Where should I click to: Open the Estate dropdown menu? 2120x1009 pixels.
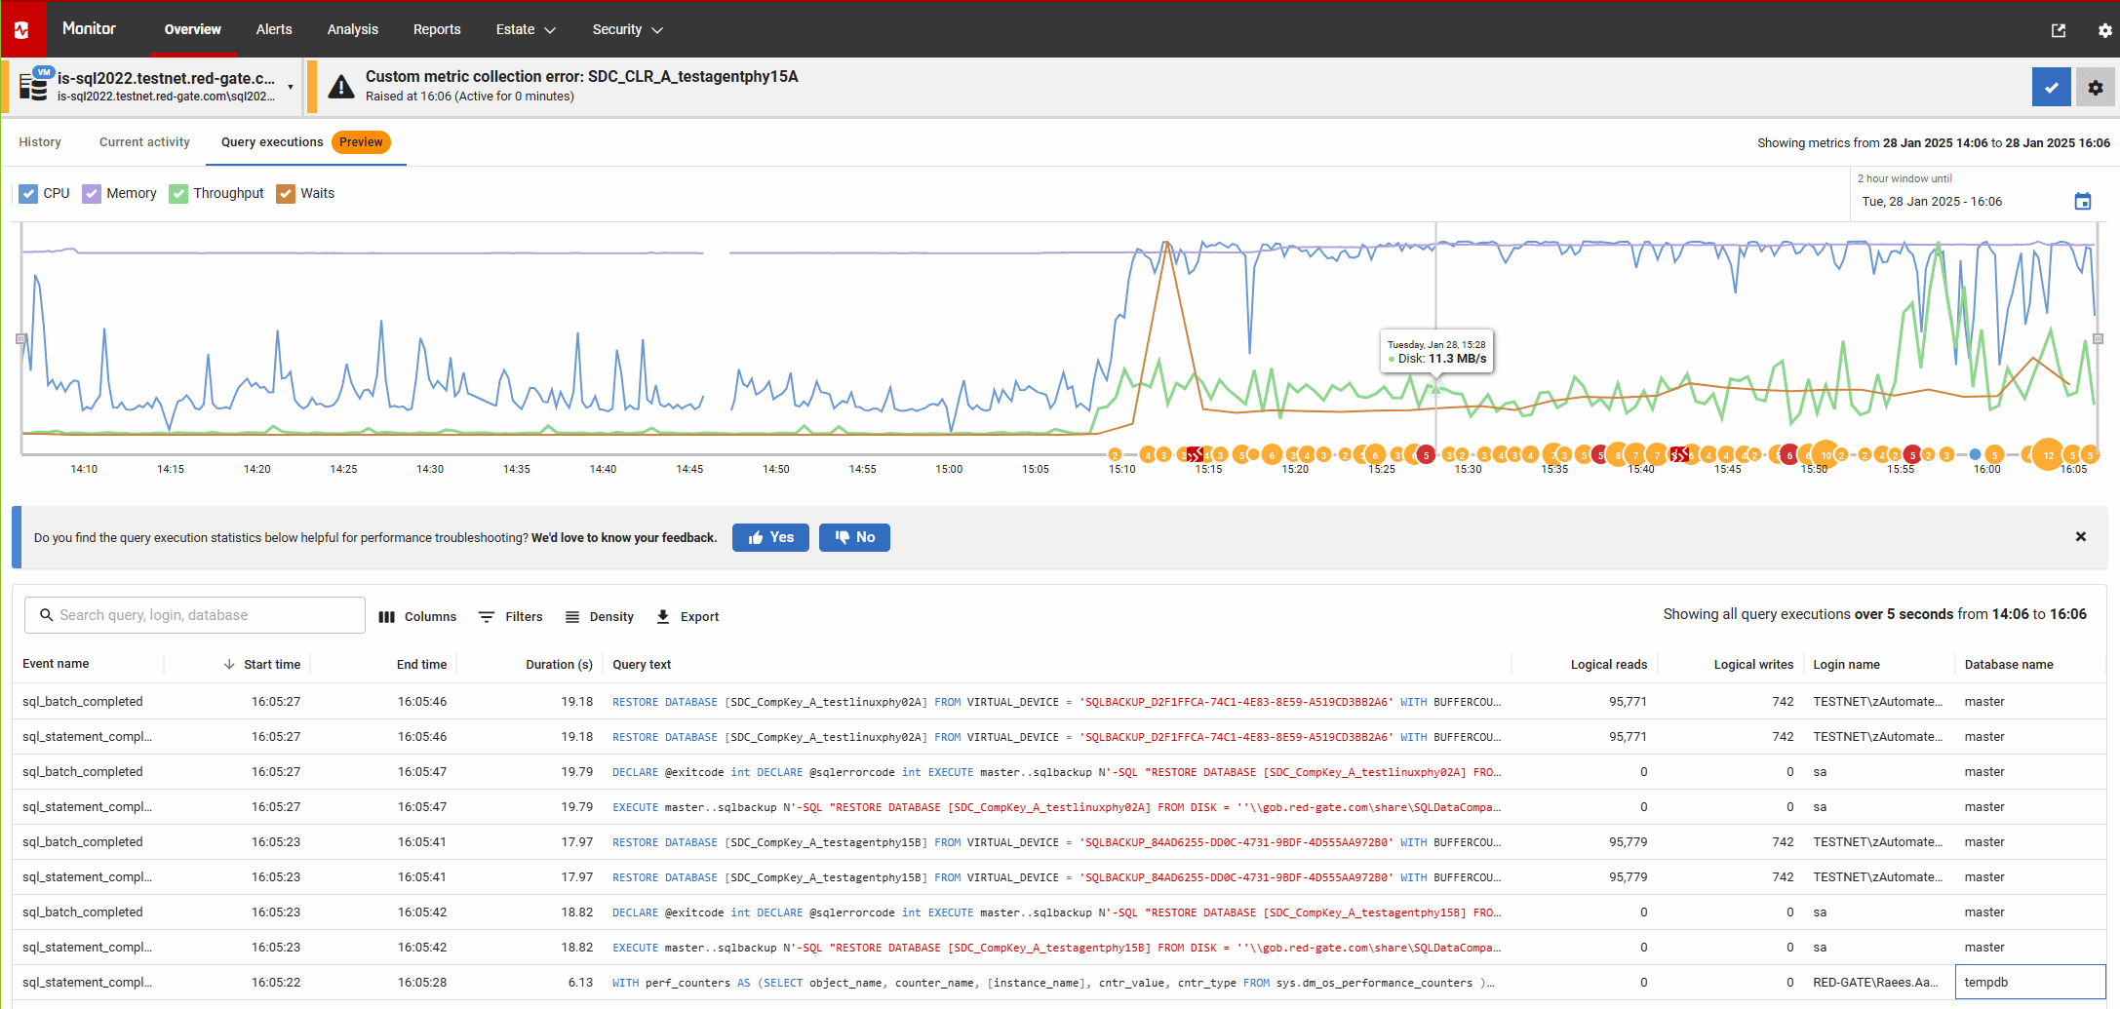[x=525, y=29]
